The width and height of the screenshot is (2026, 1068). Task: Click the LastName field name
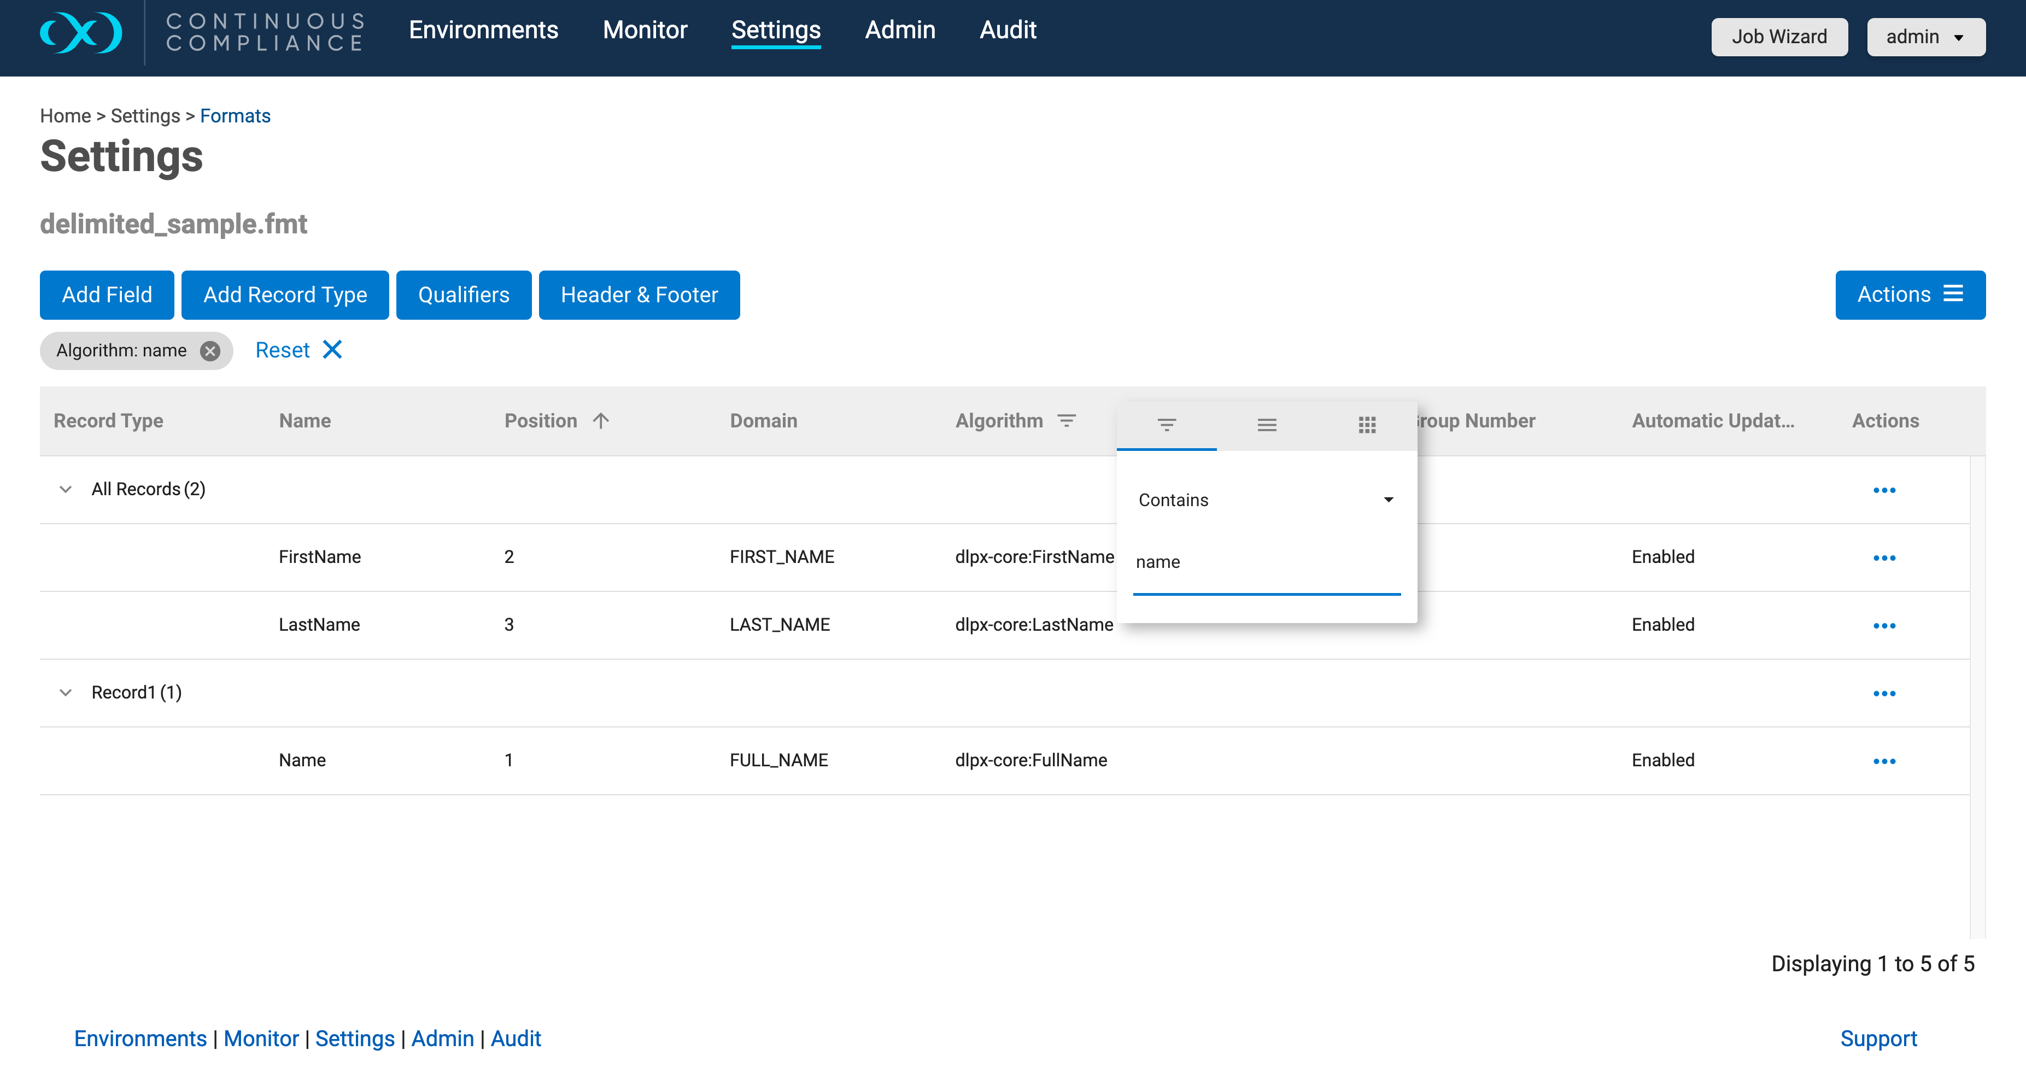coord(319,624)
